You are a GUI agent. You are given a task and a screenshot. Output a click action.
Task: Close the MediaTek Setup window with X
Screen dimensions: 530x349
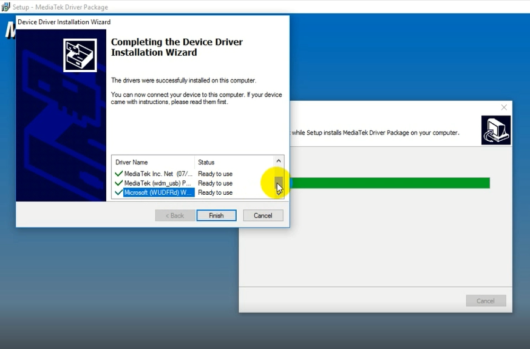pyautogui.click(x=504, y=107)
